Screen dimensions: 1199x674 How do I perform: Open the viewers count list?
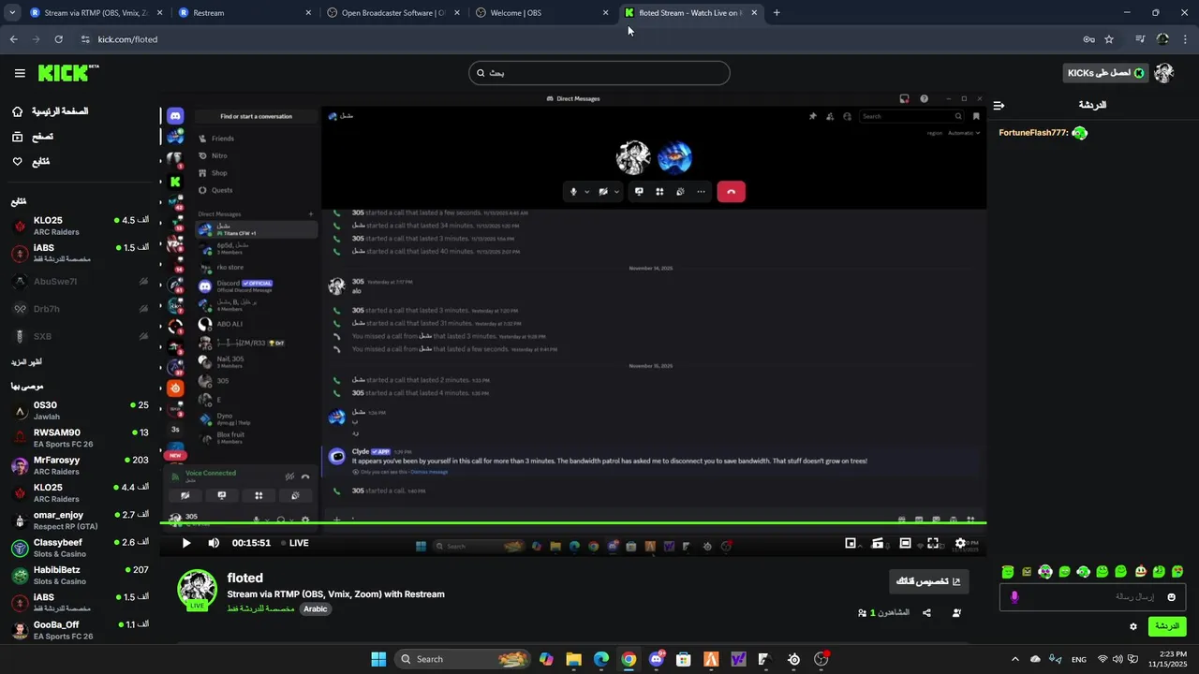883,613
